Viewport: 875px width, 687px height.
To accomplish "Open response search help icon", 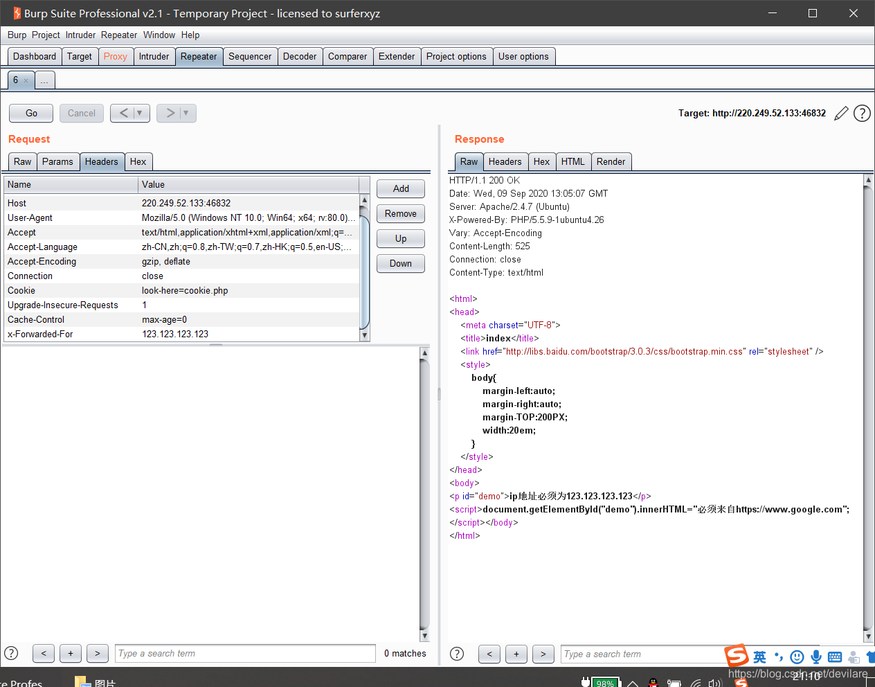I will click(457, 654).
